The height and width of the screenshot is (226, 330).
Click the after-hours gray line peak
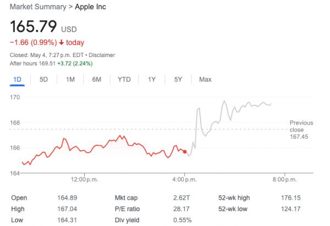224,101
